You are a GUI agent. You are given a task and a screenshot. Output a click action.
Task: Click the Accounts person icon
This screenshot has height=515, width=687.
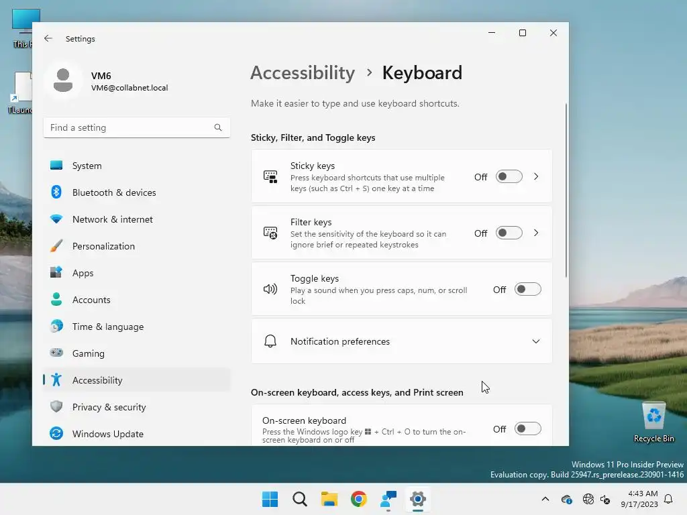tap(56, 300)
